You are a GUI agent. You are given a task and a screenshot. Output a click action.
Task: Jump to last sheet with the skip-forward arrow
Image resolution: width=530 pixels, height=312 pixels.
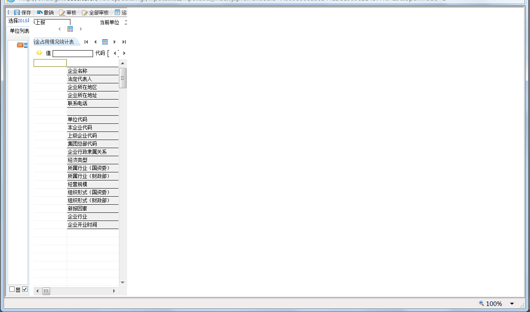point(124,42)
